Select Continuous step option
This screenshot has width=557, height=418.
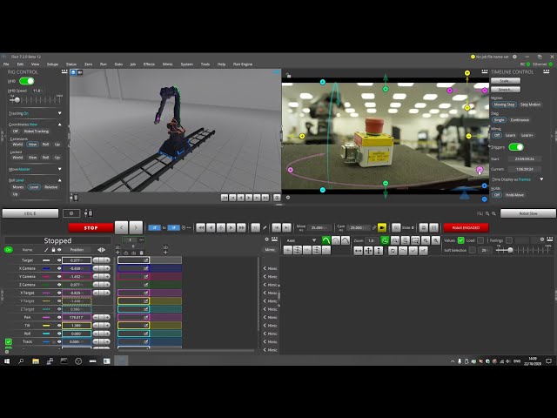coord(520,120)
